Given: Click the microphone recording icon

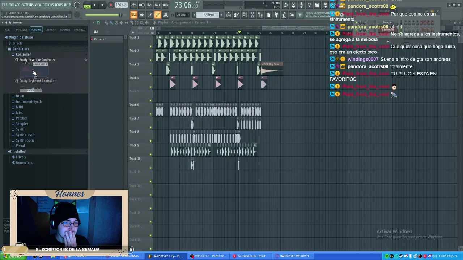Looking at the screenshot, I should (x=301, y=5).
